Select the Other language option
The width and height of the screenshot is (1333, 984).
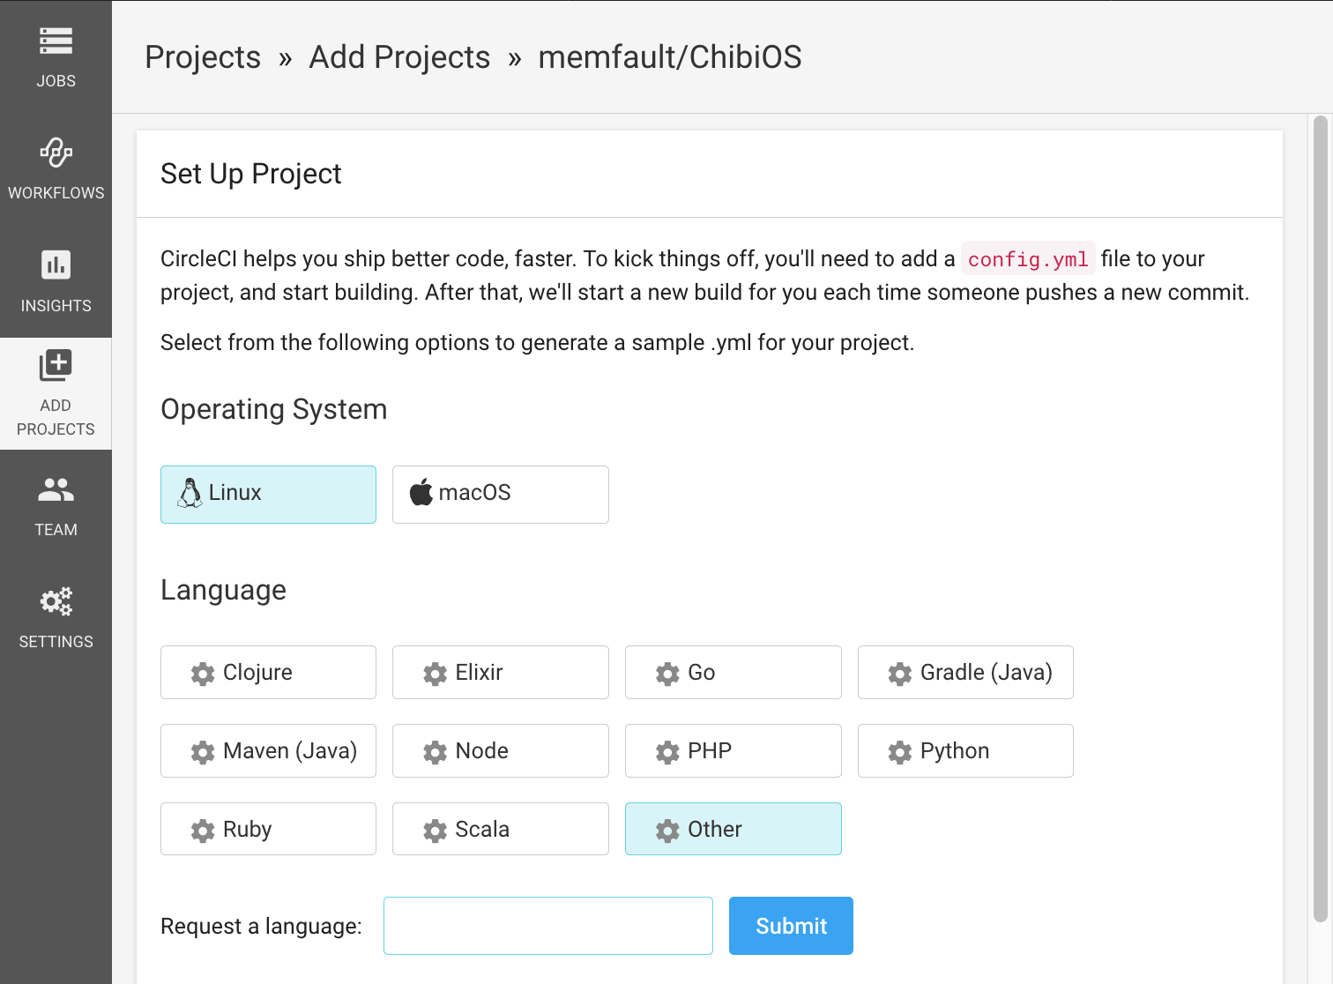733,830
